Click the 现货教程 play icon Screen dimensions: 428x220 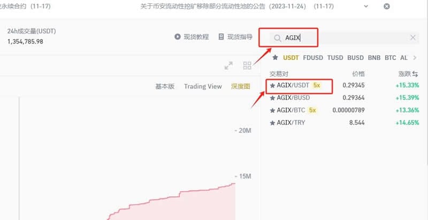tap(178, 36)
